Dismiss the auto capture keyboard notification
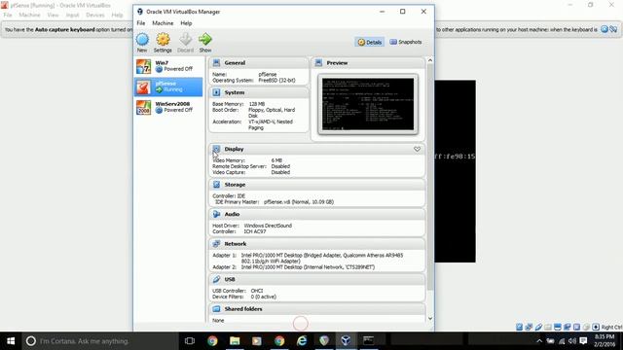Screen dimensions: 623x350 pos(605,29)
